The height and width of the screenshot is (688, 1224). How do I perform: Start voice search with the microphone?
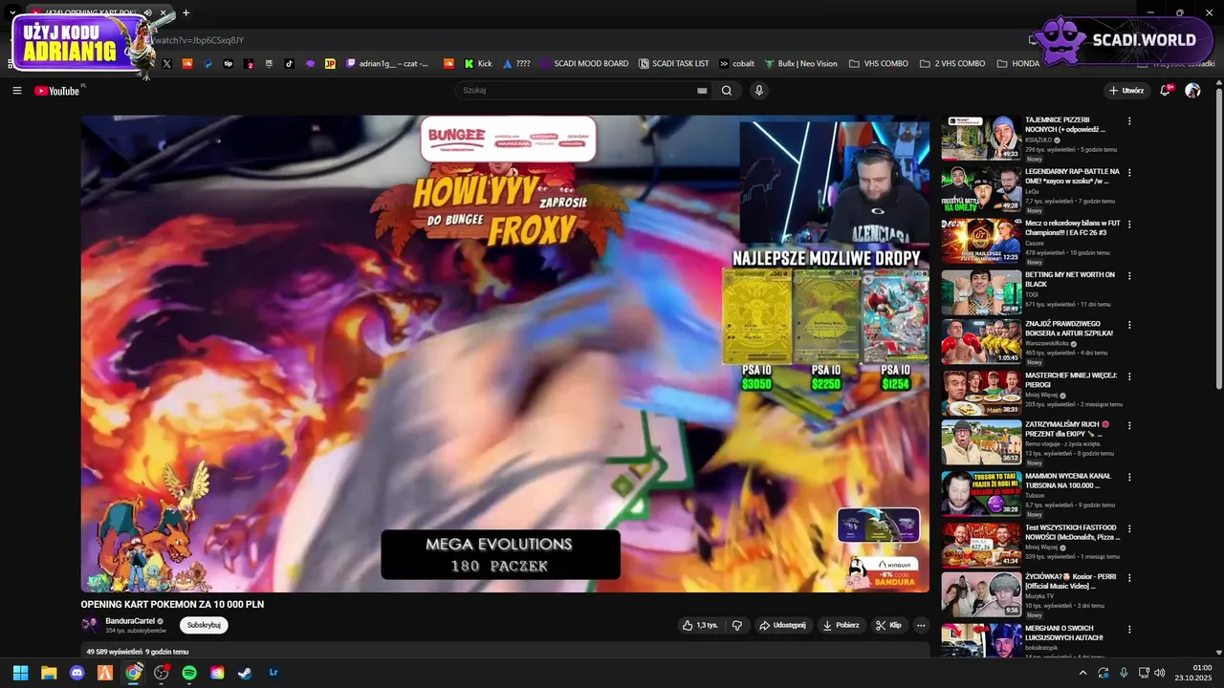point(759,91)
